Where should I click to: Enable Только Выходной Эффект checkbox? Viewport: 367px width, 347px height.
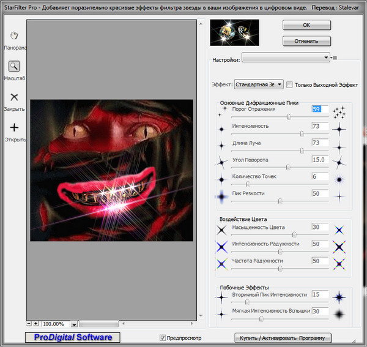290,85
